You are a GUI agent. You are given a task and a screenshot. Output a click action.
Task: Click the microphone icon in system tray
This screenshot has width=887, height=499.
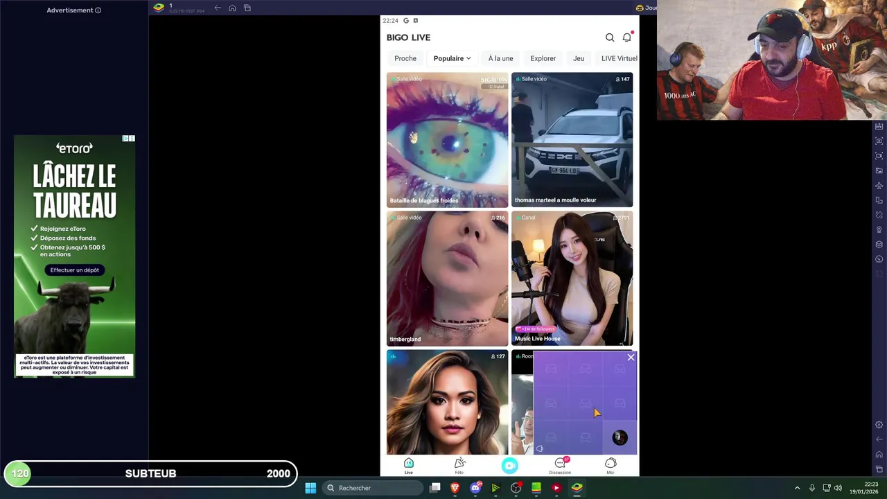pos(812,488)
